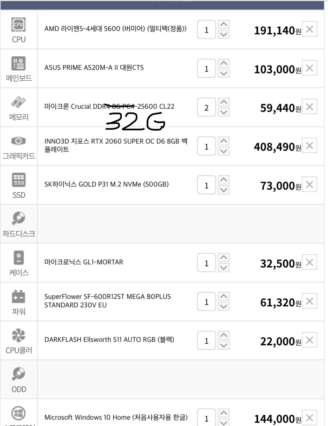
Task: Delete the Windows 10 Home item
Action: pyautogui.click(x=309, y=418)
